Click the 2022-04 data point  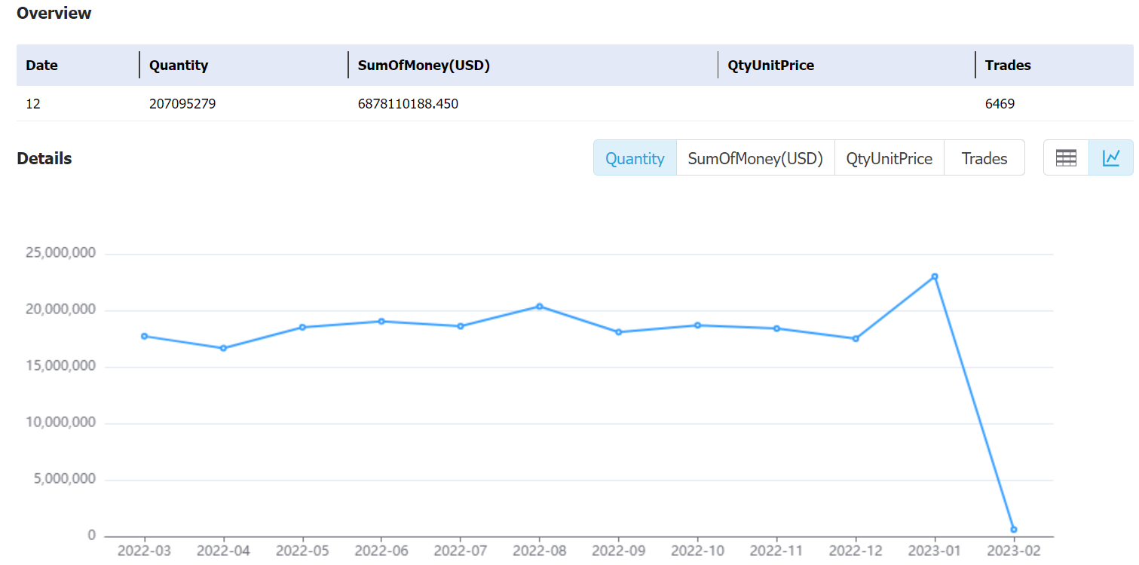[x=223, y=348]
